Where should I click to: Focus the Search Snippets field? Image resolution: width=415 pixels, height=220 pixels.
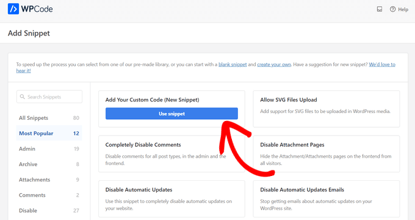(x=49, y=97)
